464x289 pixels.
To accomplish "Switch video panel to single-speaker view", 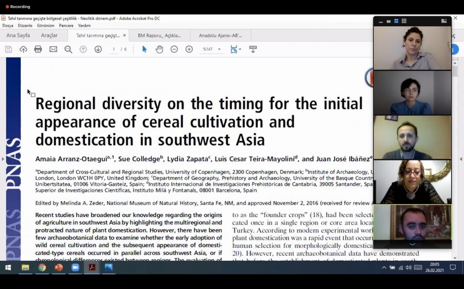I will (388, 21).
